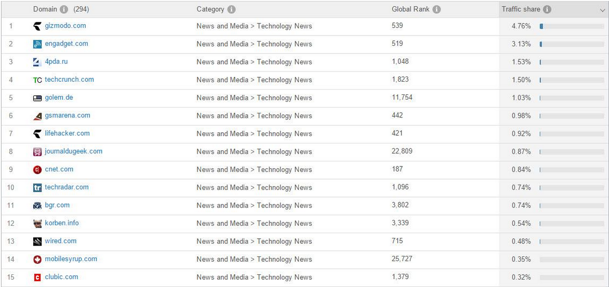609x287 pixels.
Task: Click the 4pda.ru favicon
Action: (x=38, y=62)
